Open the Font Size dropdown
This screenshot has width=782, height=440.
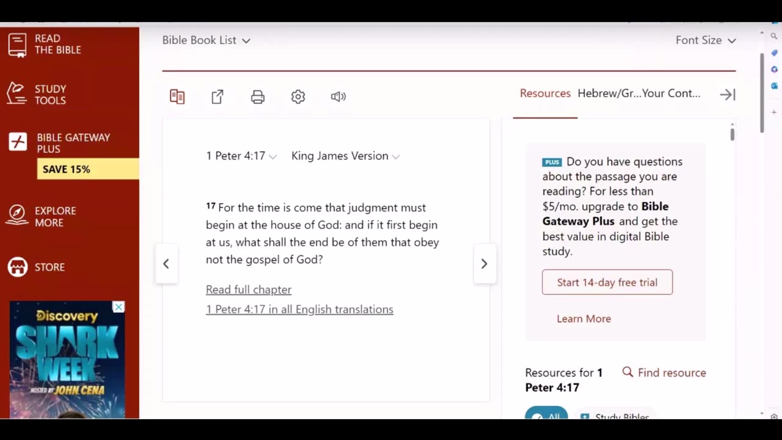pos(706,40)
